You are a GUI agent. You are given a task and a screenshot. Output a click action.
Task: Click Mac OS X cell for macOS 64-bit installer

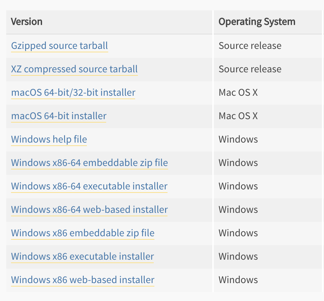coord(238,116)
